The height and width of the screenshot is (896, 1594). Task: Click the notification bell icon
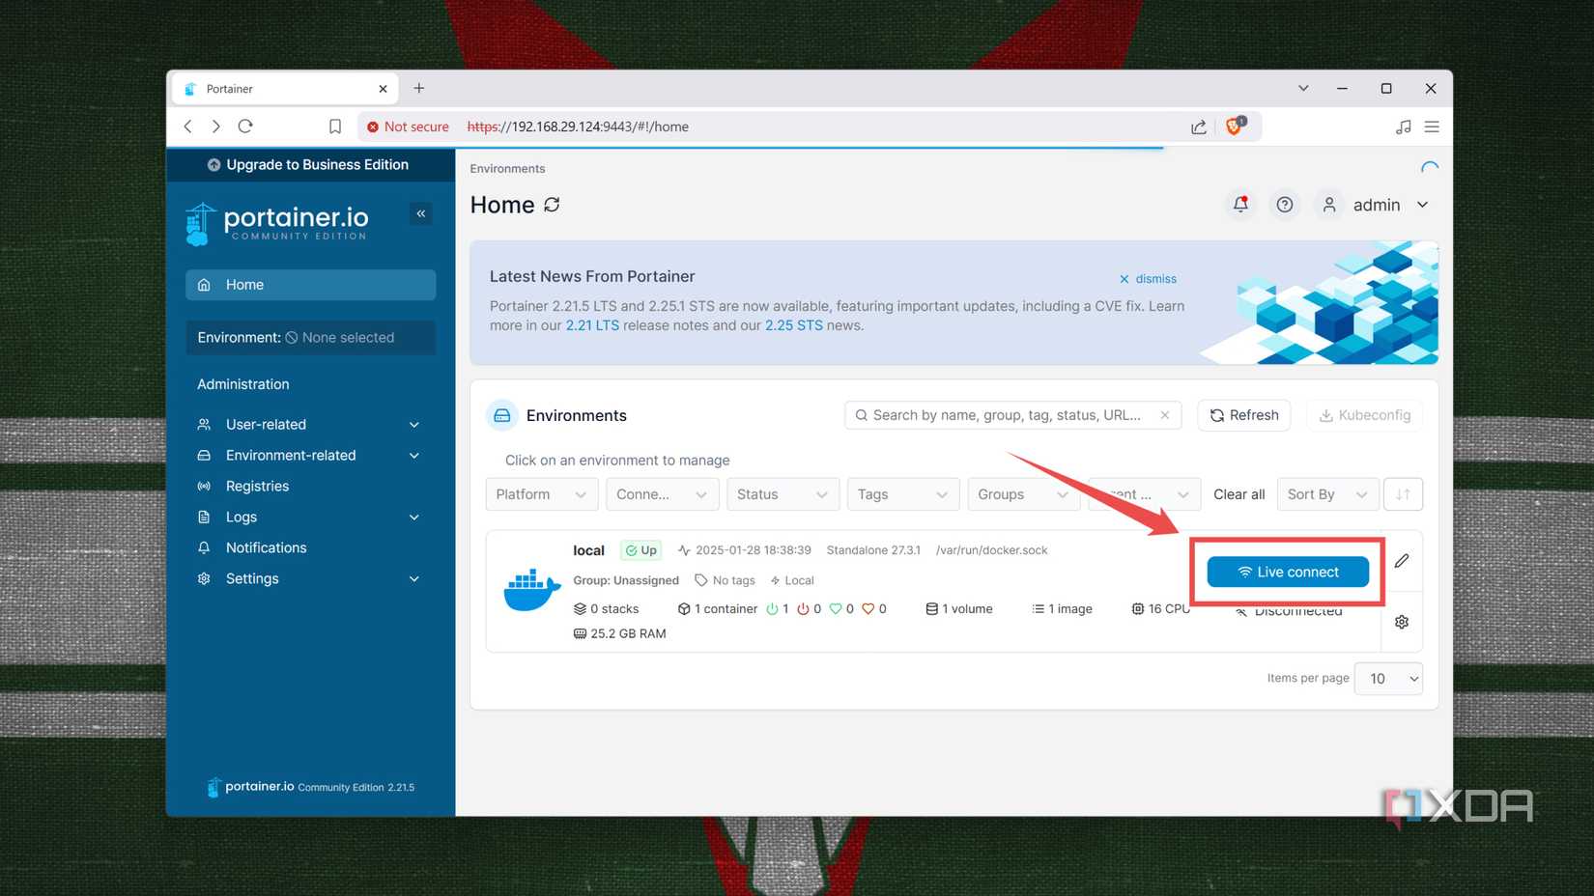(1239, 204)
